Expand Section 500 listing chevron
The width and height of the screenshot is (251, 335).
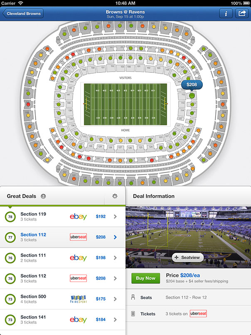[x=115, y=299]
